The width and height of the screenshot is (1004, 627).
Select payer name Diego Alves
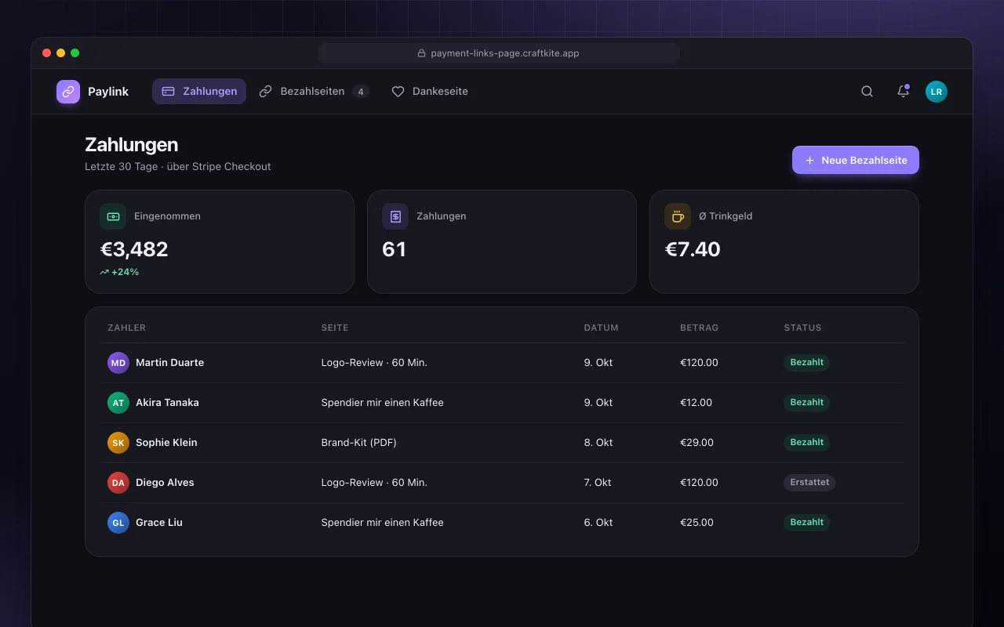click(165, 483)
